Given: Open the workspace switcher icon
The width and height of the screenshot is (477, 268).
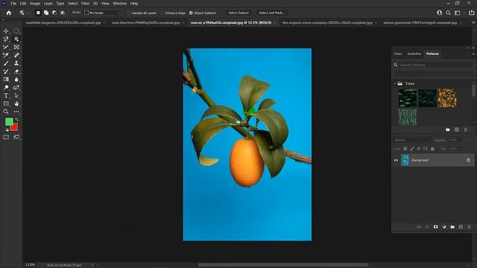Looking at the screenshot, I should [x=457, y=13].
